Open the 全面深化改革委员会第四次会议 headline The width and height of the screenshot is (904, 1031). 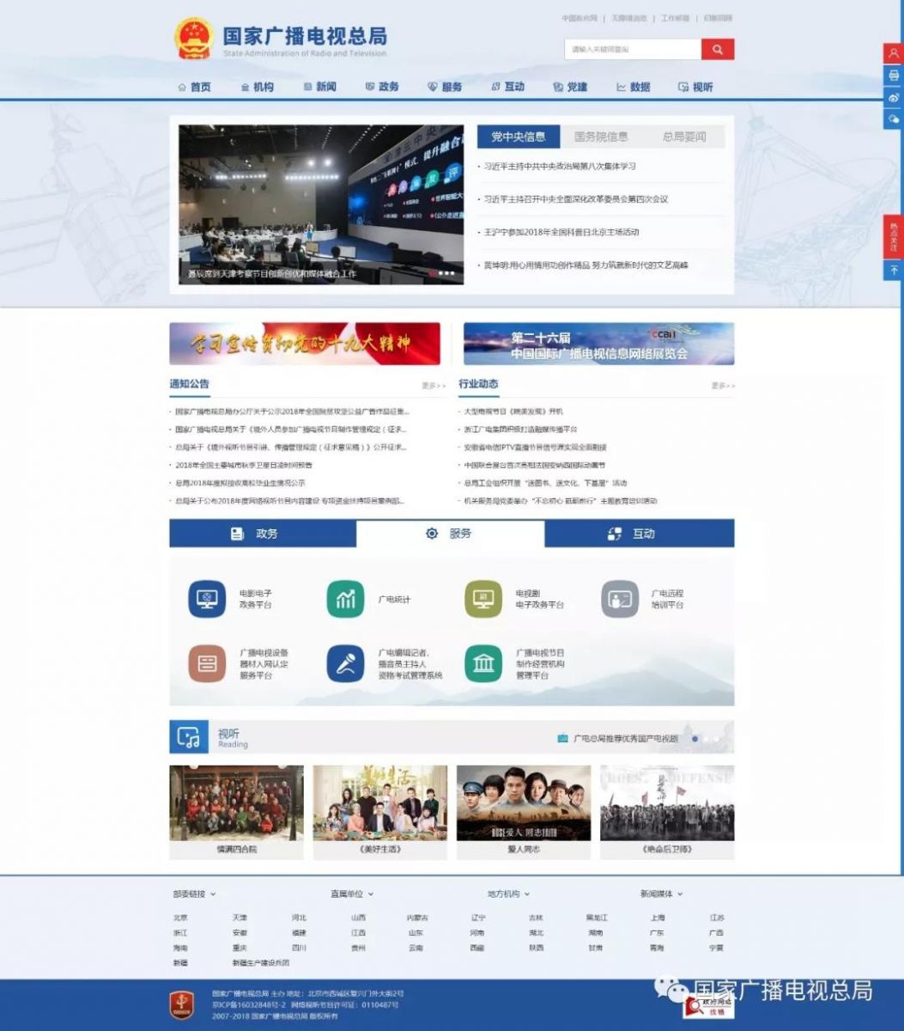(x=576, y=199)
